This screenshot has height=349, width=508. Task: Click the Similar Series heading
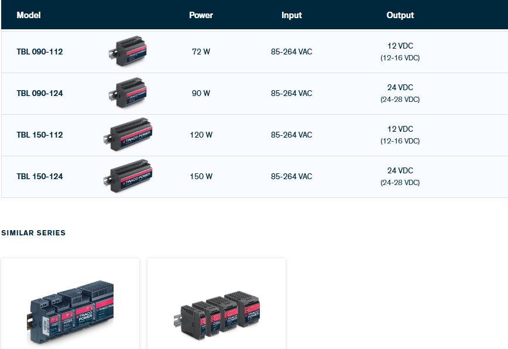point(33,233)
